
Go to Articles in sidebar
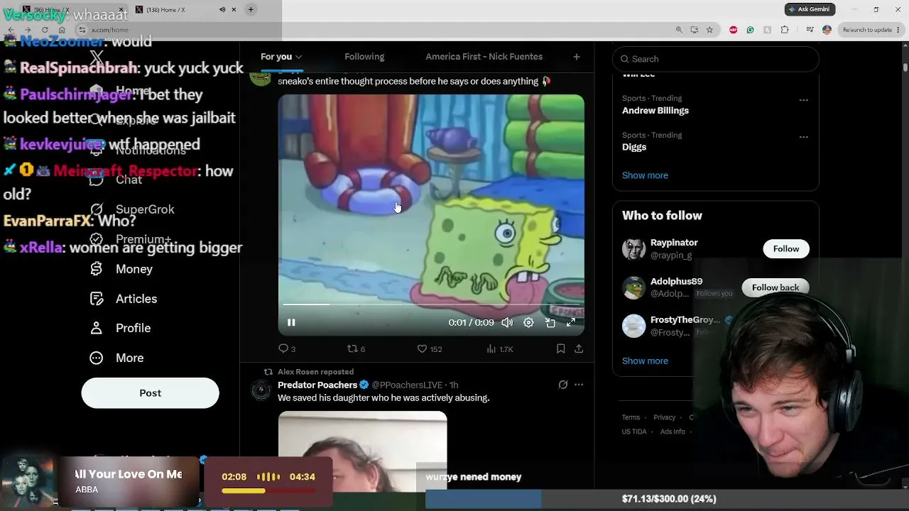tap(124, 299)
